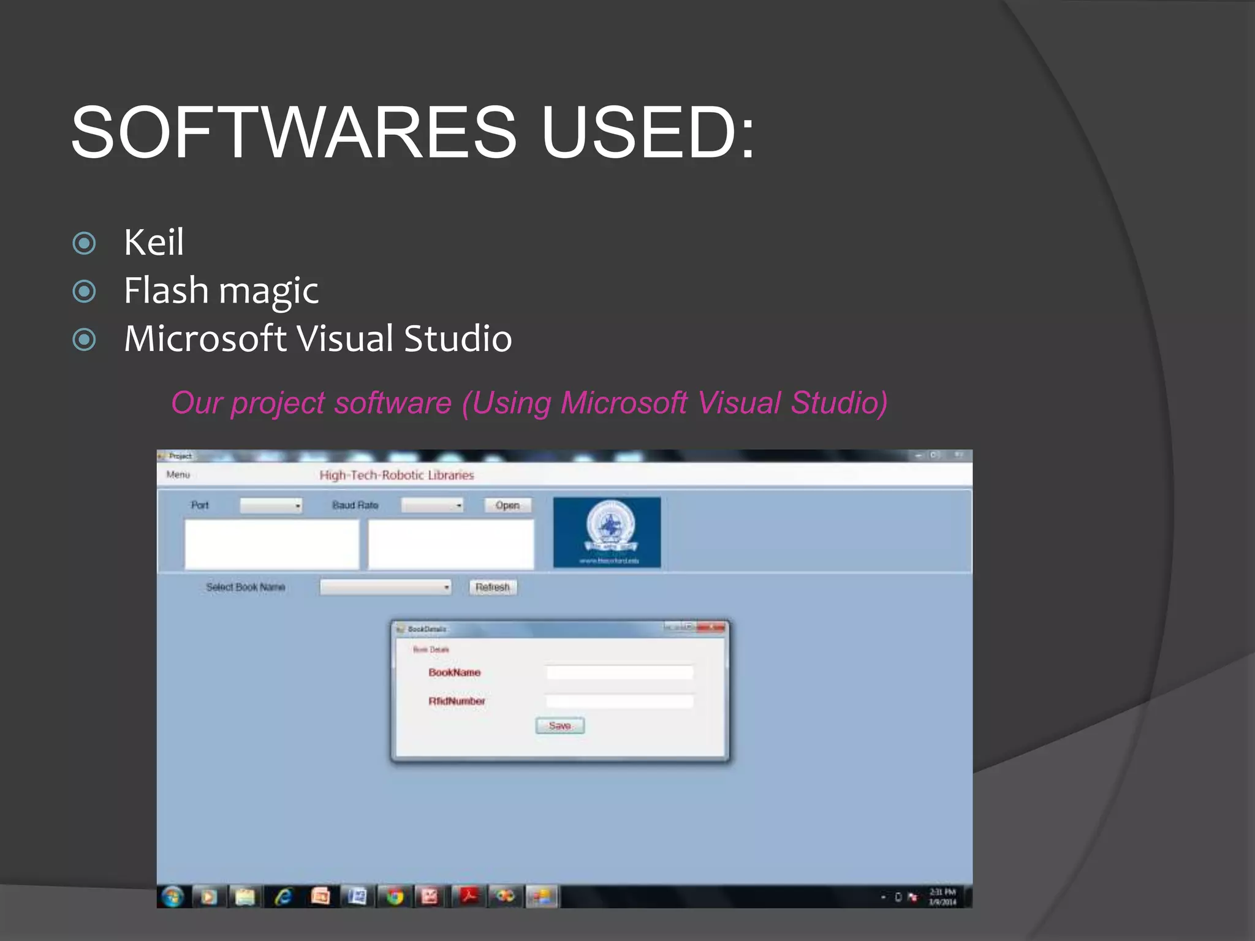
Task: Open the taskbar clock showing 2:31 PM
Action: [942, 897]
